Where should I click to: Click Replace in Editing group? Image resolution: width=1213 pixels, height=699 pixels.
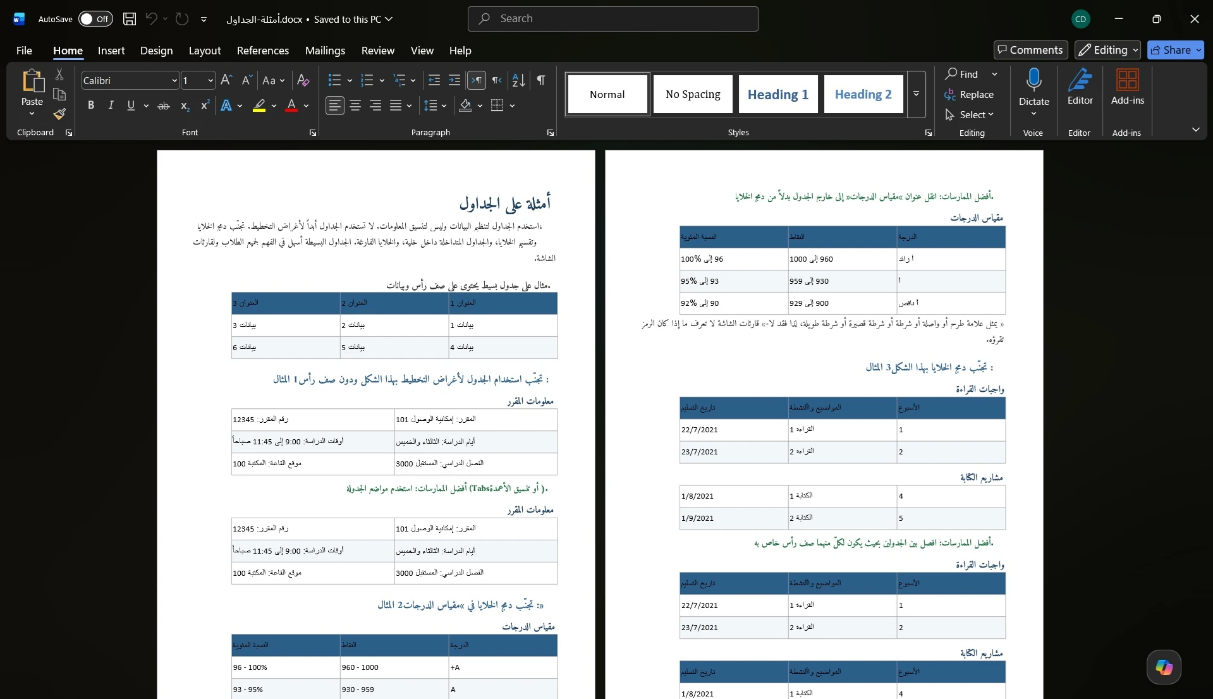point(969,94)
